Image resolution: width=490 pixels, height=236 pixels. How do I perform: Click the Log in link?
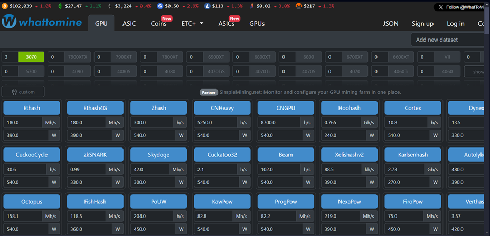point(456,24)
